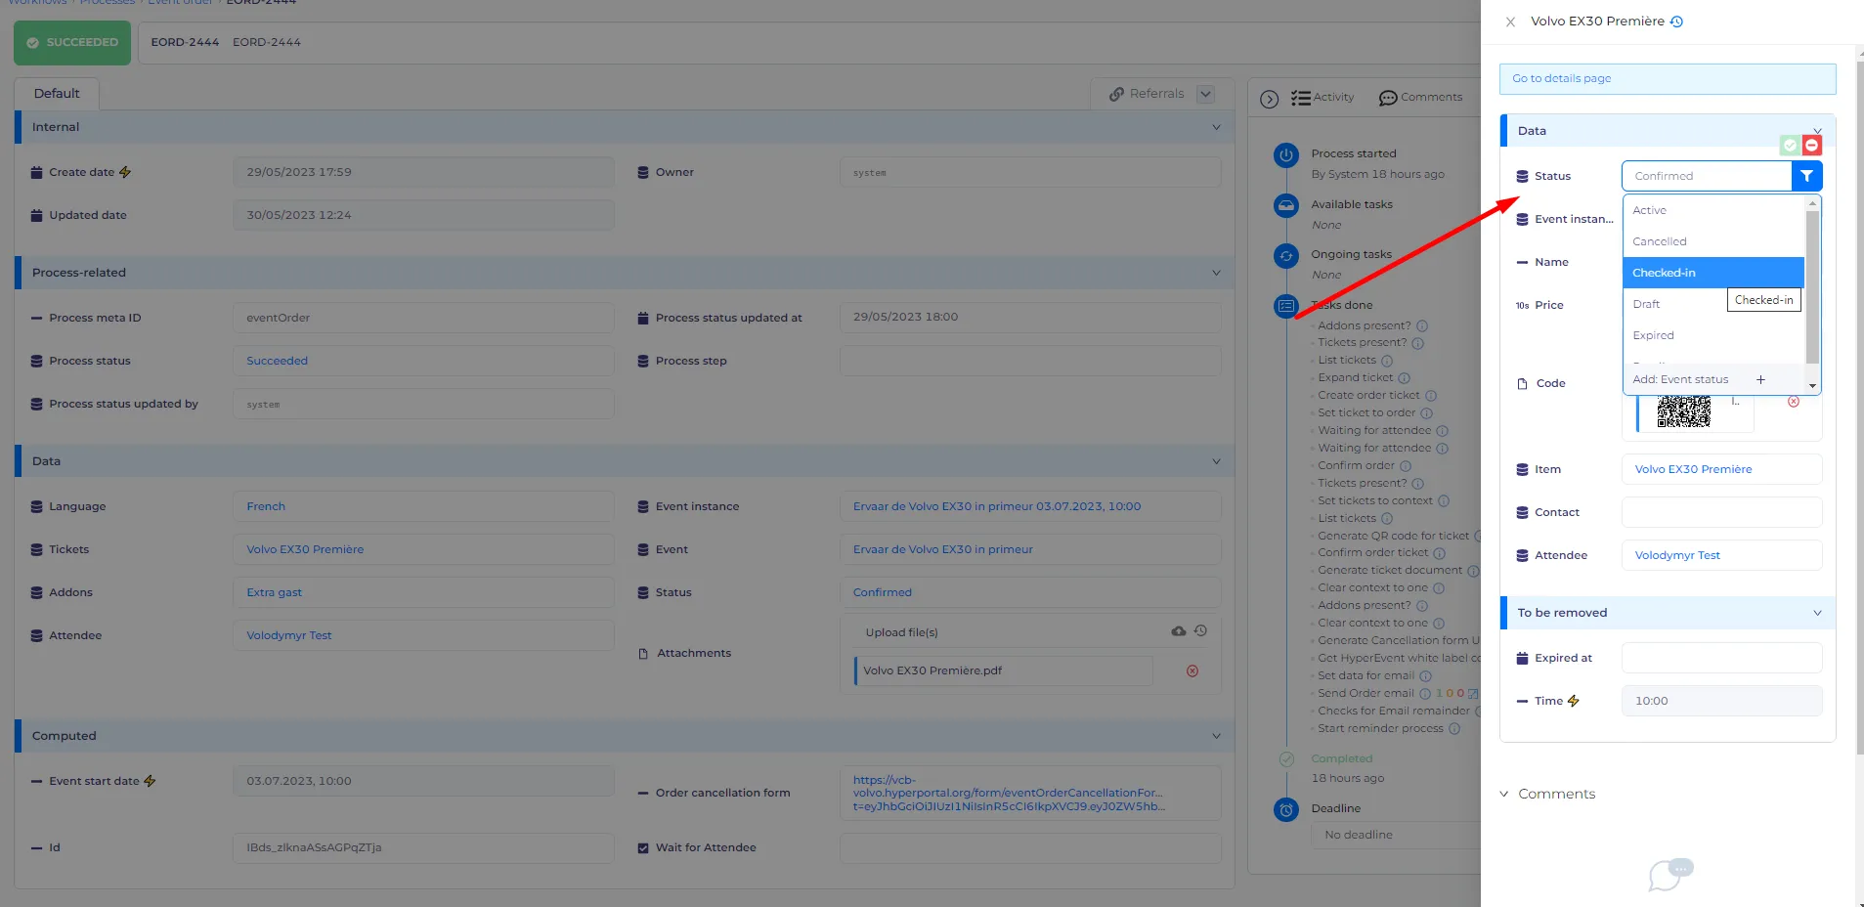Show info for Create order ticket task
This screenshot has height=907, width=1864.
tap(1431, 396)
